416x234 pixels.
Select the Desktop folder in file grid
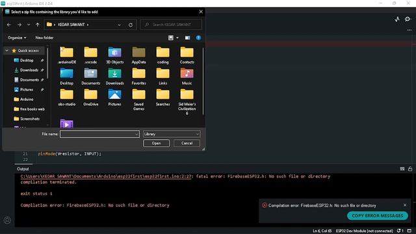click(66, 77)
